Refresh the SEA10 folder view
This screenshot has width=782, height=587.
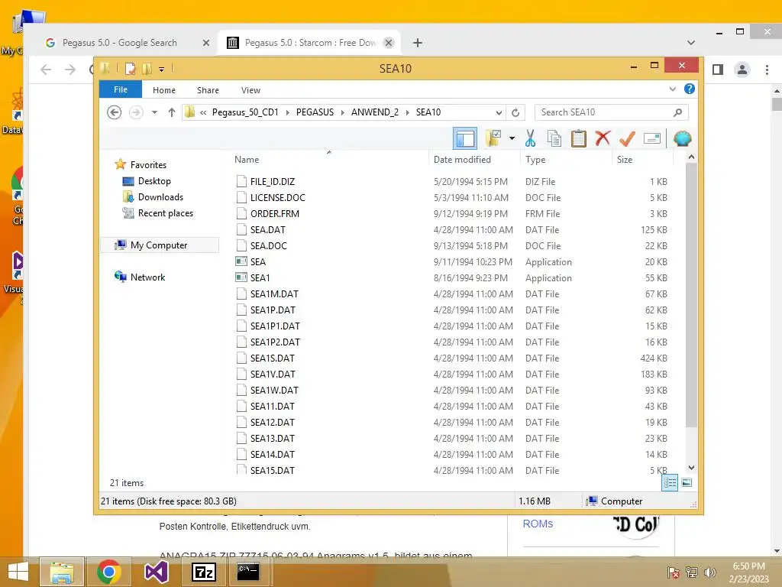click(x=515, y=113)
